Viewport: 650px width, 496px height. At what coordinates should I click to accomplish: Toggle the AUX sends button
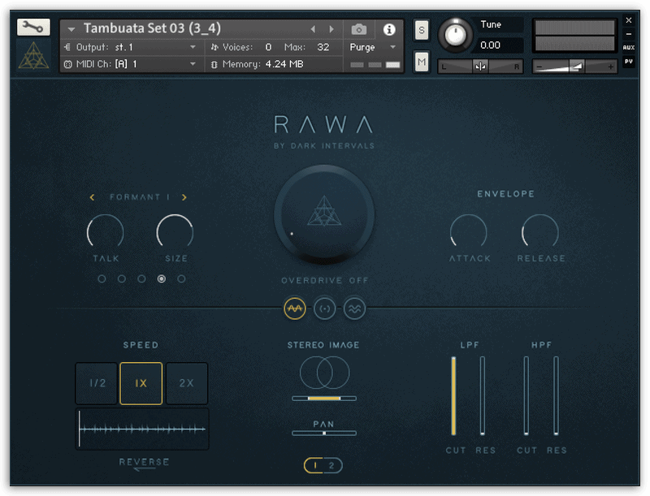(628, 48)
